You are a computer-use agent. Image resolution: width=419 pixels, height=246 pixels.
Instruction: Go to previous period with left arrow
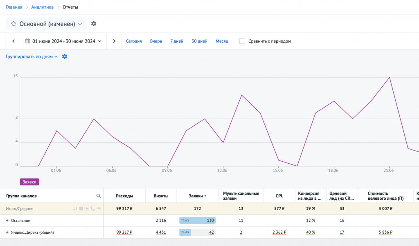point(14,41)
